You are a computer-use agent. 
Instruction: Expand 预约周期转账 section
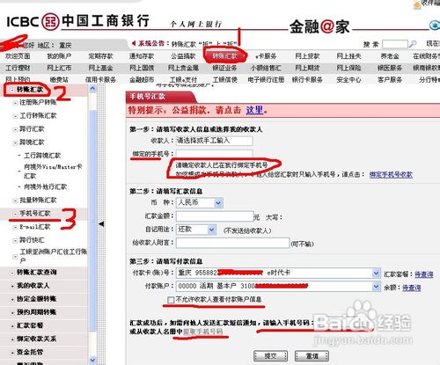pos(12,312)
